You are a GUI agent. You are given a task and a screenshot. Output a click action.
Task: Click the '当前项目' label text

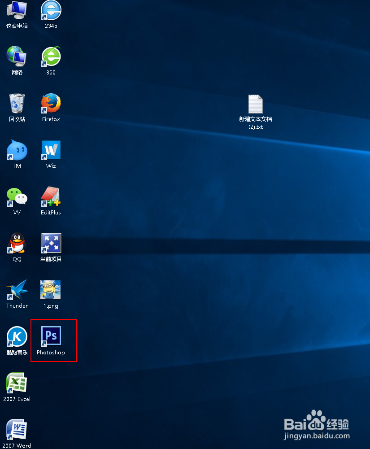pos(51,259)
